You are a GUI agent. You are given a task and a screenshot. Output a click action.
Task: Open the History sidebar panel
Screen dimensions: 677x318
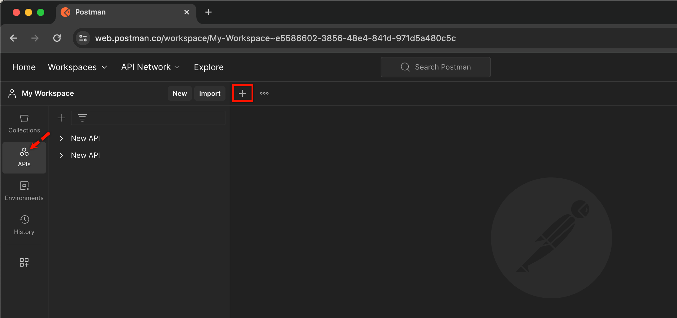pos(24,225)
